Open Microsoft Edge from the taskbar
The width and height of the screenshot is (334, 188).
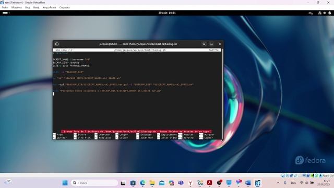[x=142, y=183]
